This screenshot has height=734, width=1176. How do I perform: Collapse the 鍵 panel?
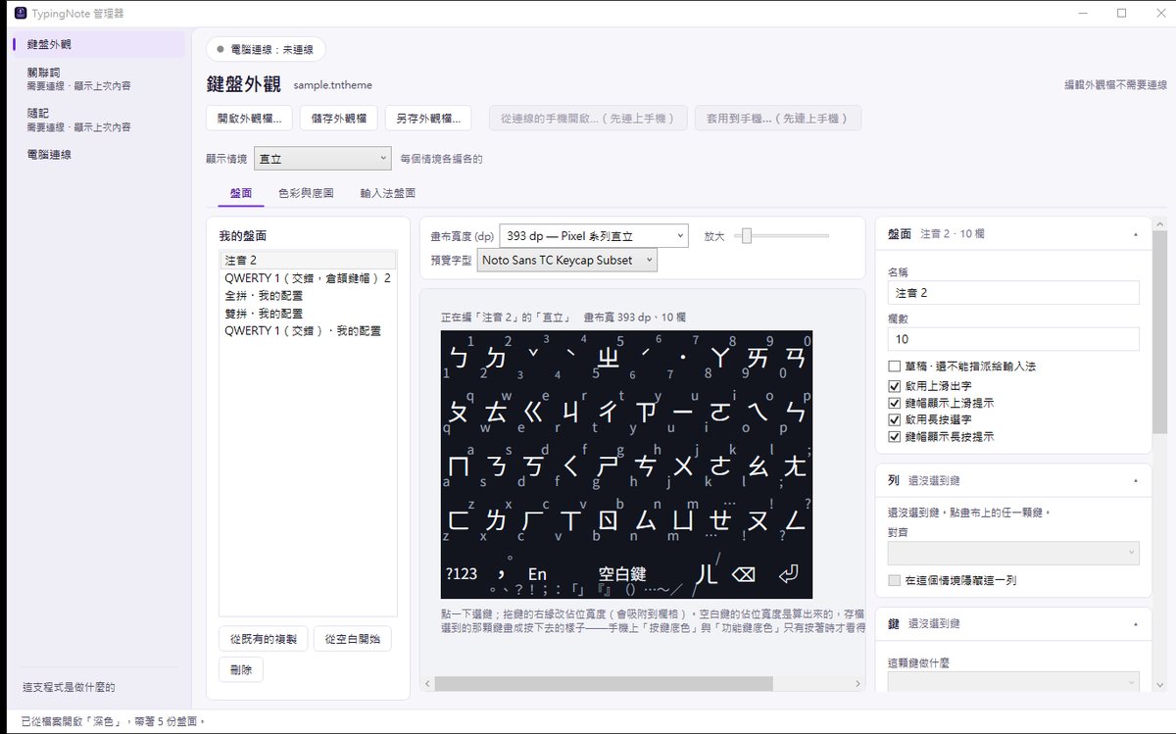(1135, 623)
